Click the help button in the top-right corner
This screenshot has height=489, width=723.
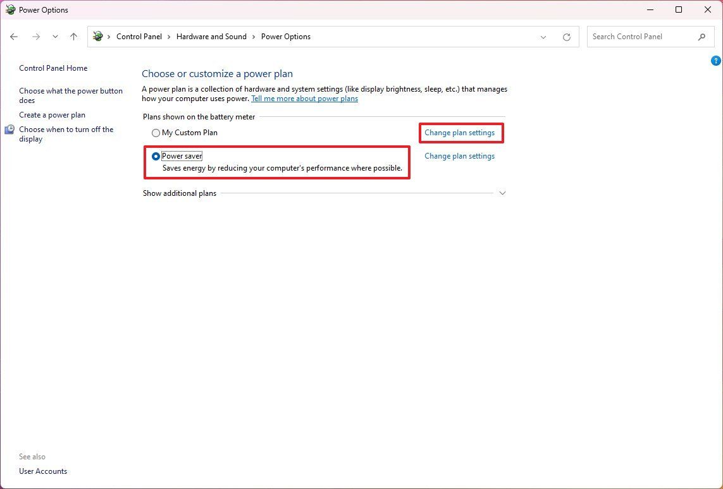click(715, 61)
